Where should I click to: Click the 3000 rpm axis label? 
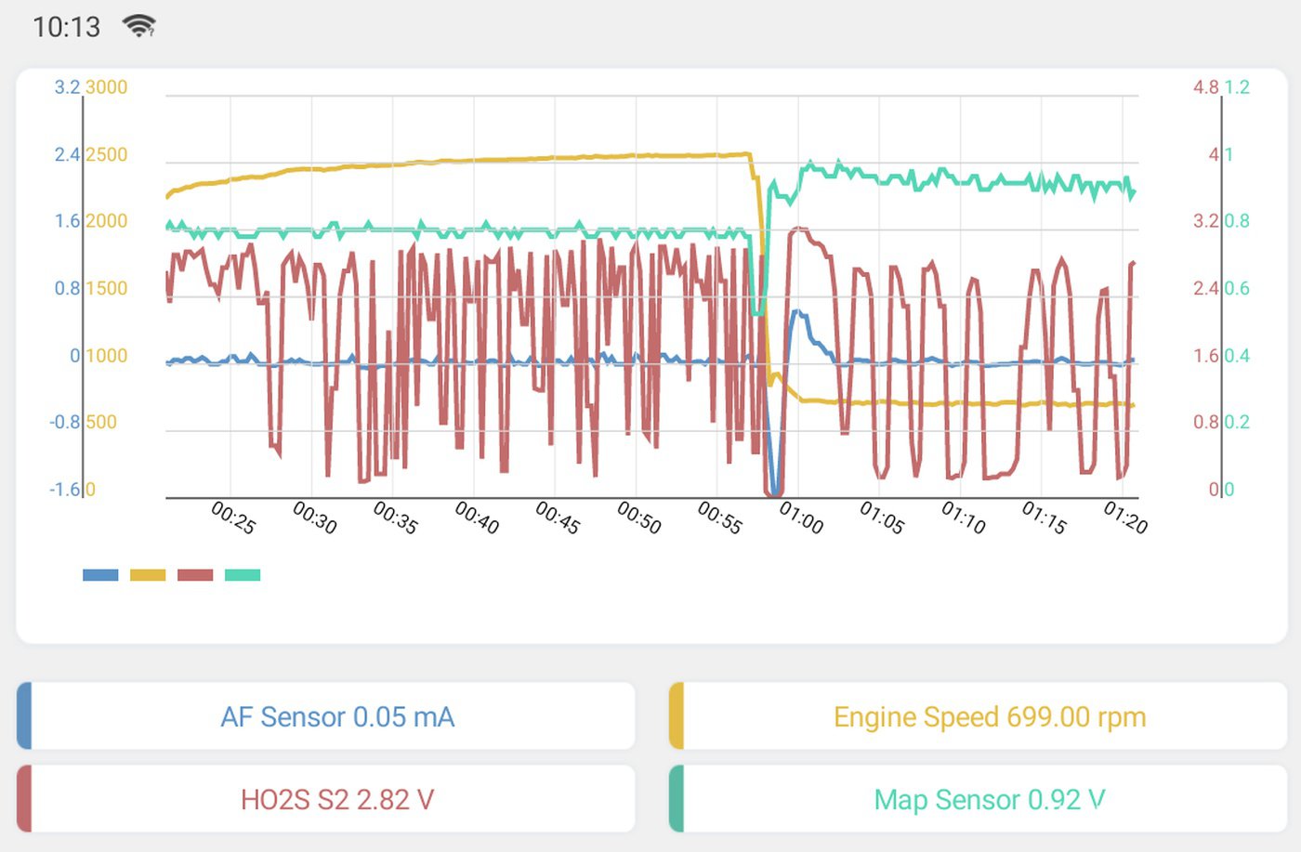(106, 87)
